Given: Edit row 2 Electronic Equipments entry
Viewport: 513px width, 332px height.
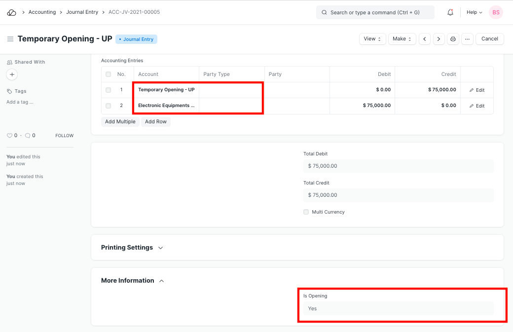Looking at the screenshot, I should 477,106.
